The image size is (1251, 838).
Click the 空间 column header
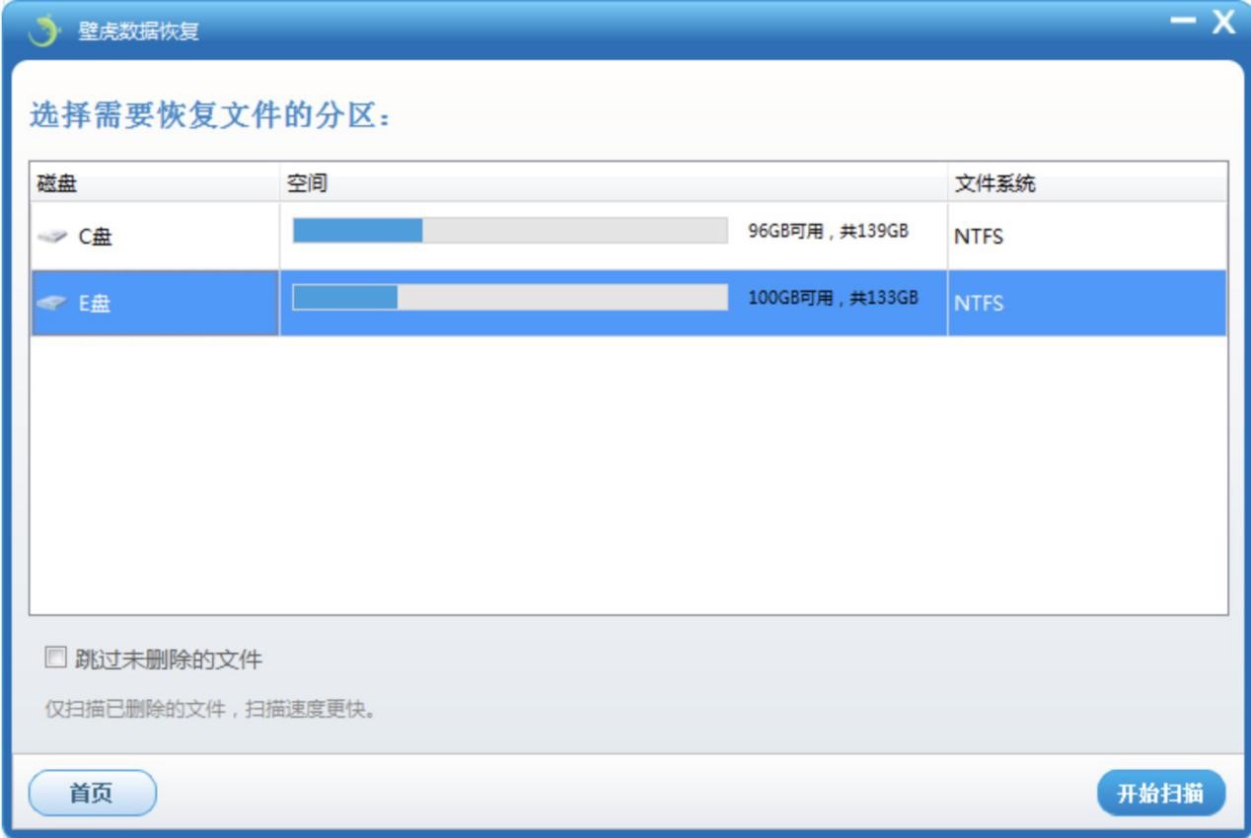coord(614,183)
